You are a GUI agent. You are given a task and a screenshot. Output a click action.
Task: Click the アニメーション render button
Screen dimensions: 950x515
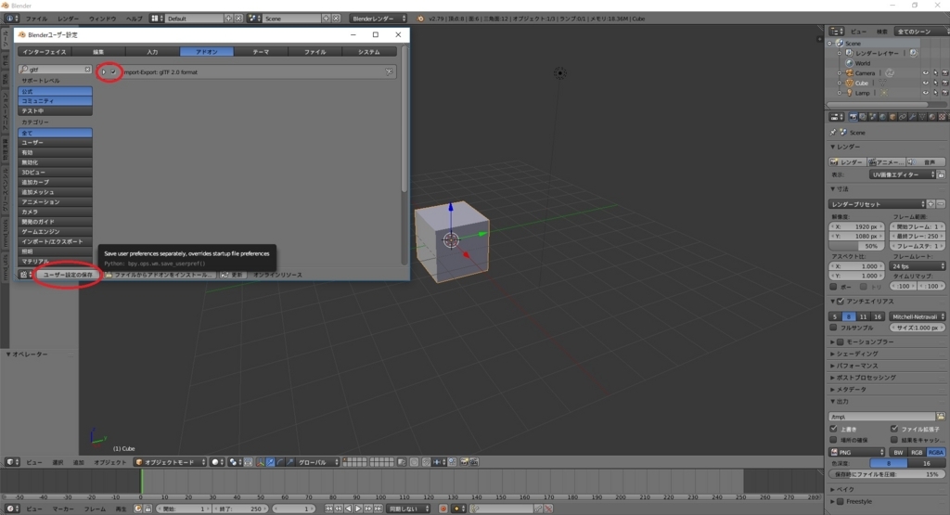coord(886,162)
